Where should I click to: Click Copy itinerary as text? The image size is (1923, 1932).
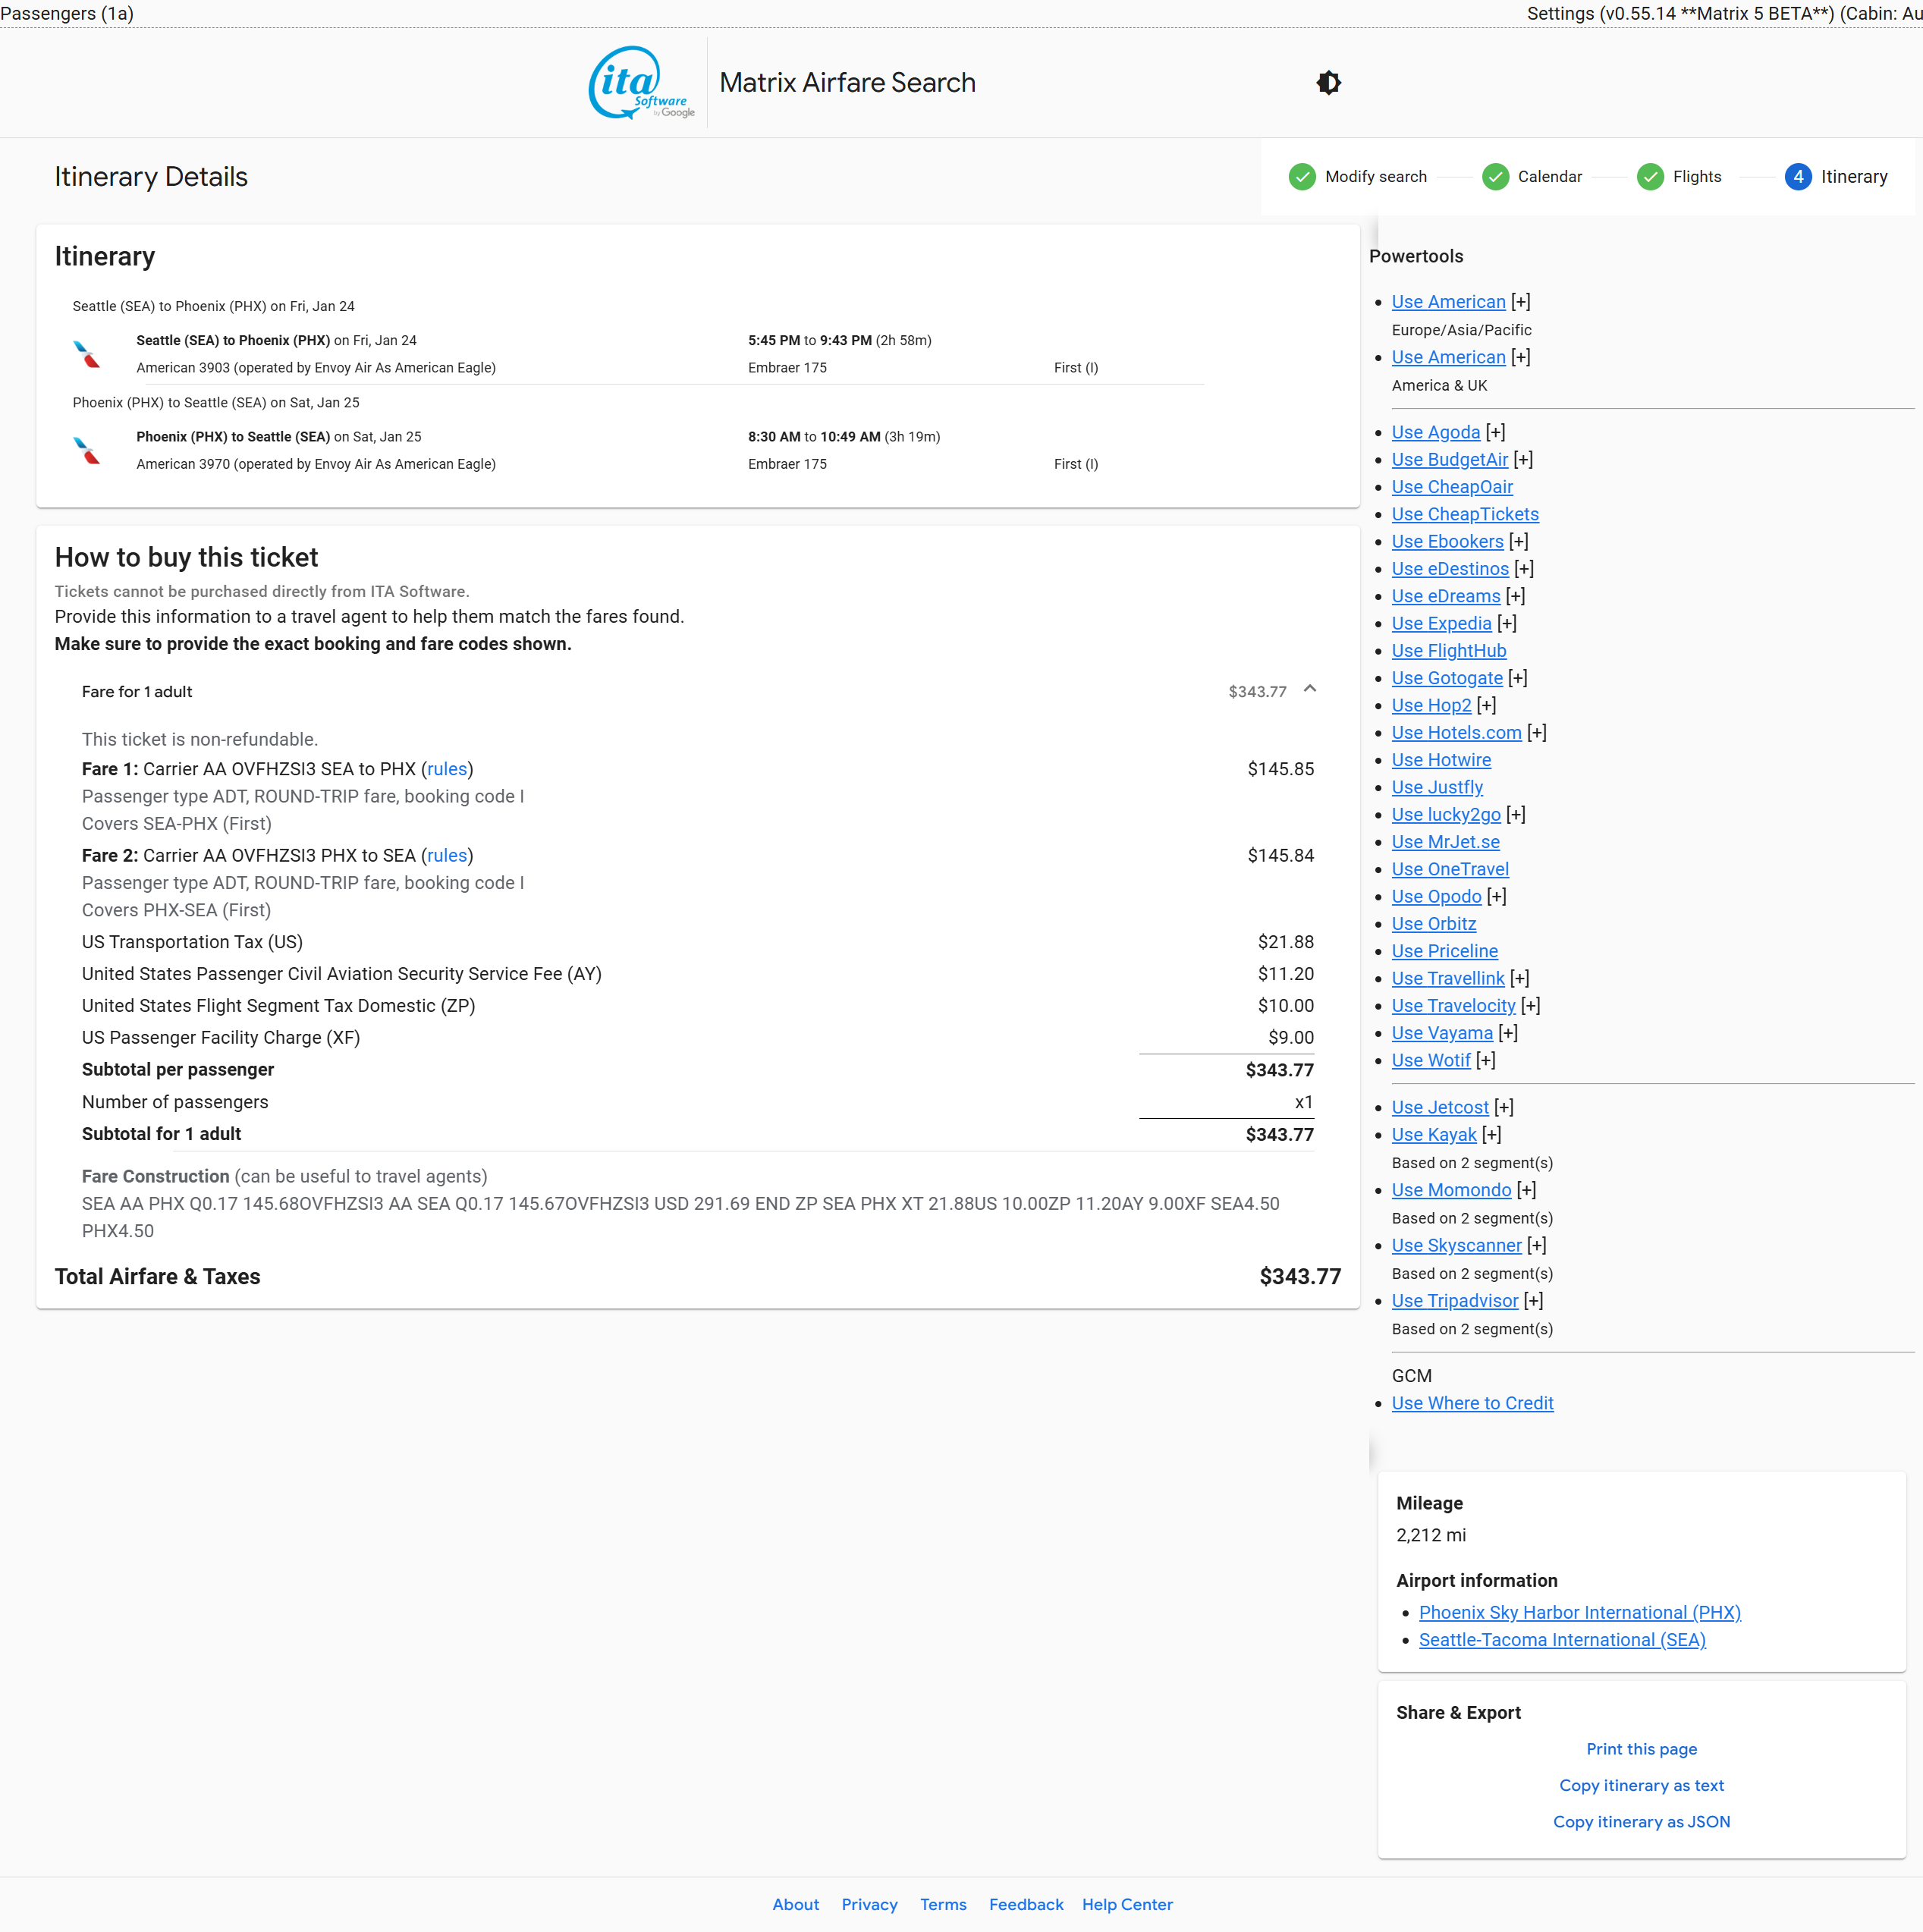[1641, 1785]
